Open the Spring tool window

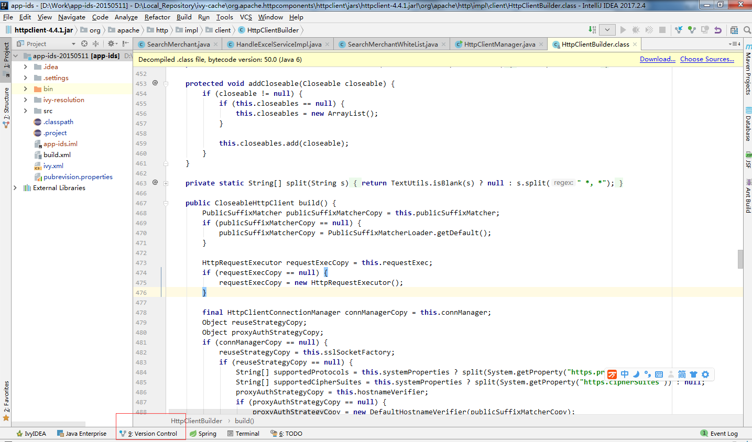(203, 434)
